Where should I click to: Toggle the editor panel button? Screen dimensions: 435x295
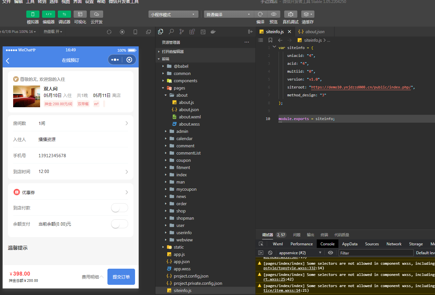point(48,14)
